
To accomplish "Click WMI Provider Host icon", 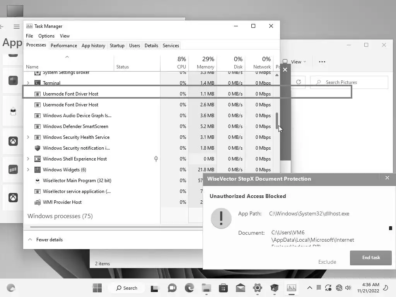I will pos(38,202).
